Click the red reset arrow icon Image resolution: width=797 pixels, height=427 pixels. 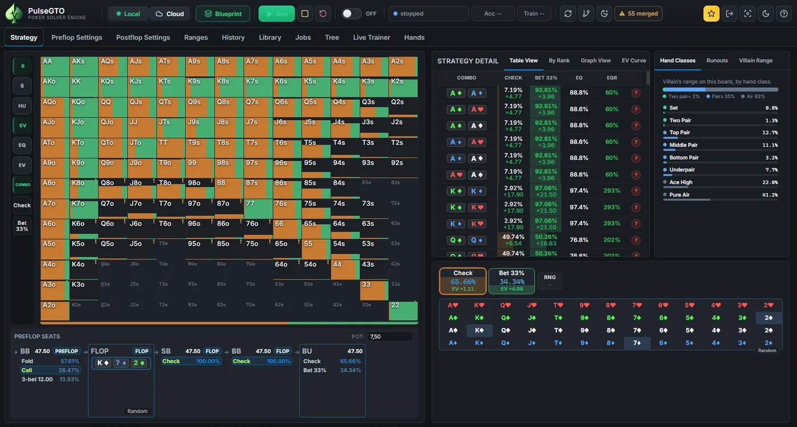point(323,14)
